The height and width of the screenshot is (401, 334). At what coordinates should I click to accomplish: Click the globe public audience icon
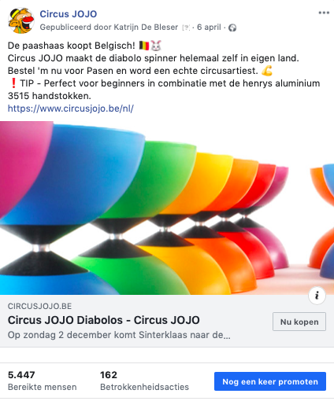point(232,28)
